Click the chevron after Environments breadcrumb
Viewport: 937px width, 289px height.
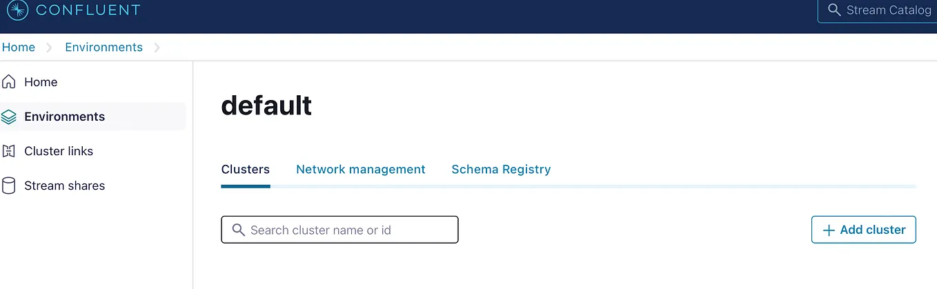click(157, 48)
